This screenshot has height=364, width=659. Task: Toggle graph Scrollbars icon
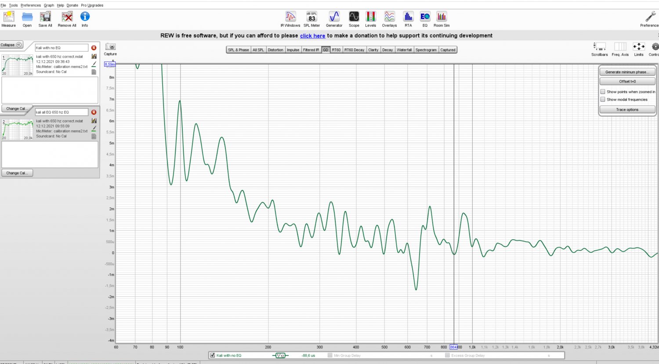[599, 47]
